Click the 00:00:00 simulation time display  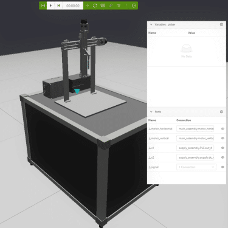pyautogui.click(x=73, y=6)
